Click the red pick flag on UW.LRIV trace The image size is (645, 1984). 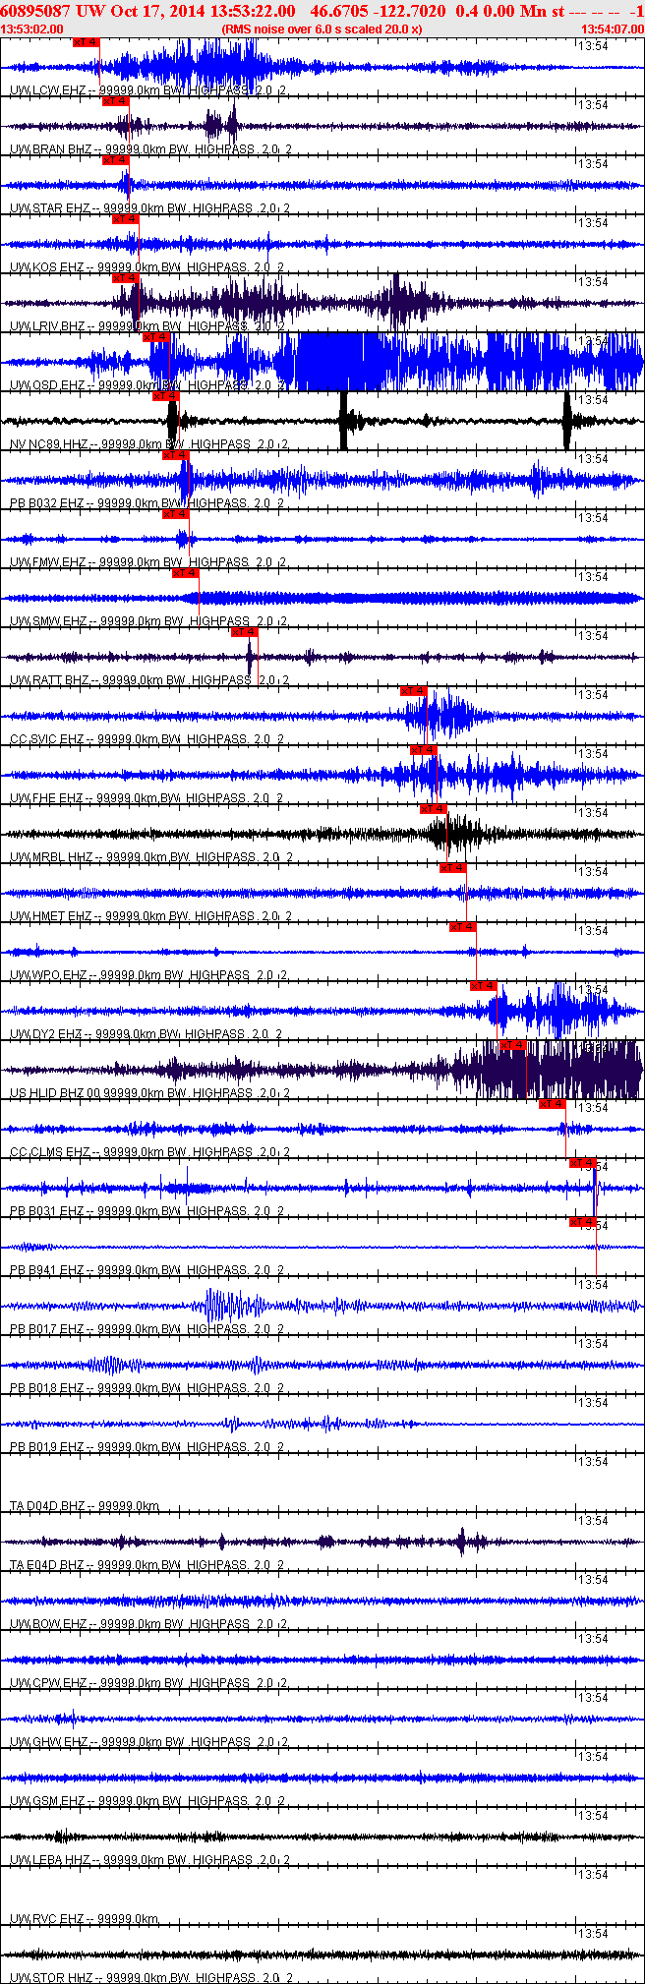pos(126,278)
